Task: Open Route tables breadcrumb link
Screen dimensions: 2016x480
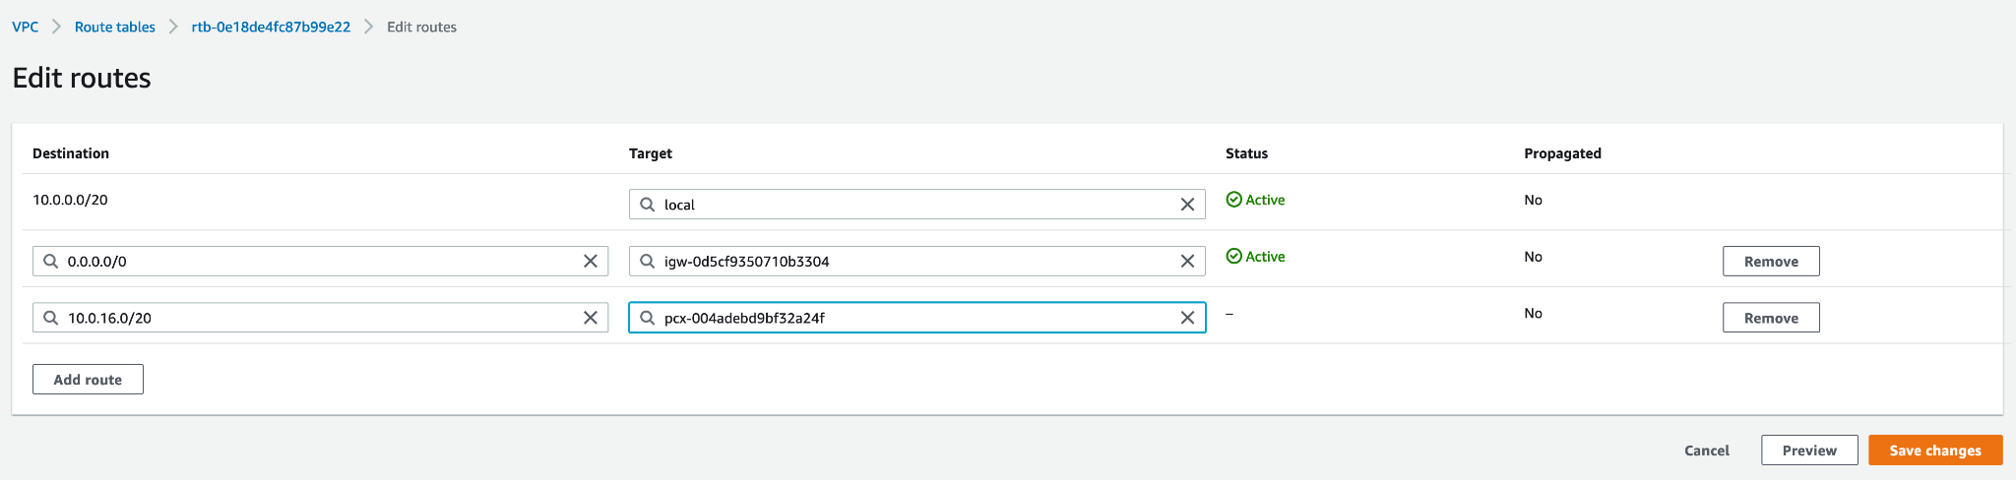Action: [115, 27]
